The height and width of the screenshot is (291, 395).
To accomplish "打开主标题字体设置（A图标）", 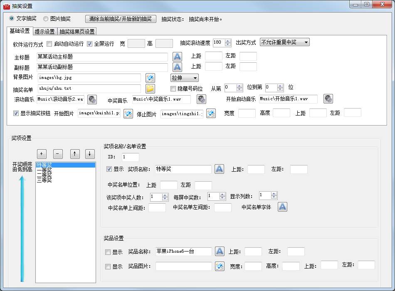I will [x=178, y=56].
